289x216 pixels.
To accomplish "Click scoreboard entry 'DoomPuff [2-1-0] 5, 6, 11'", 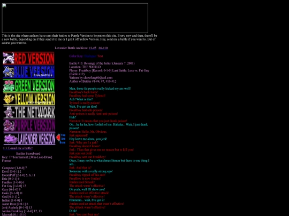I will [x=18, y=175].
